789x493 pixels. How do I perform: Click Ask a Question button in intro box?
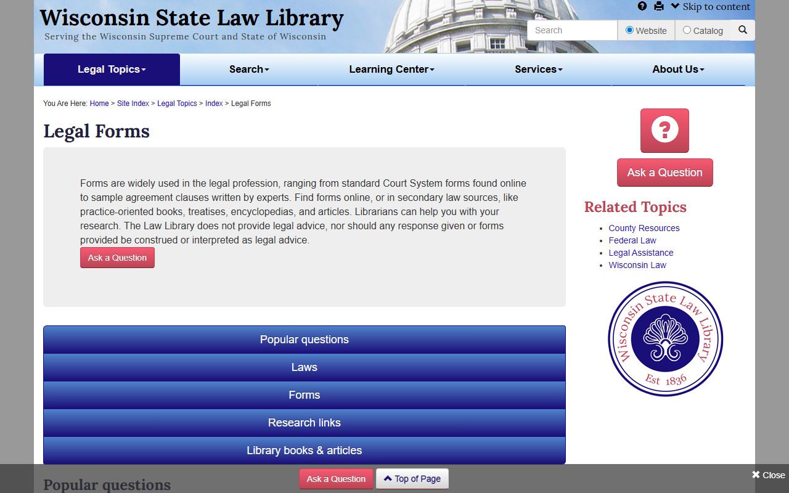[x=117, y=258]
